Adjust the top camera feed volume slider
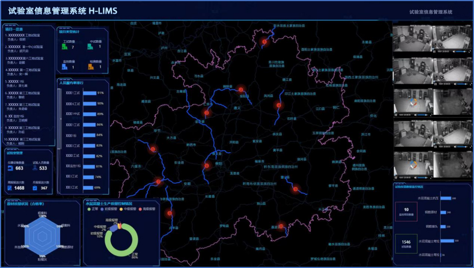474x268 pixels. click(x=462, y=52)
